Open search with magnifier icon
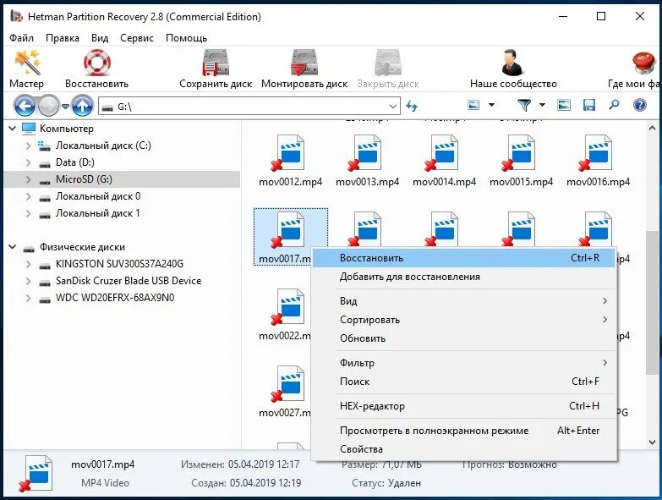Screen dimensions: 662x500 tap(615, 104)
